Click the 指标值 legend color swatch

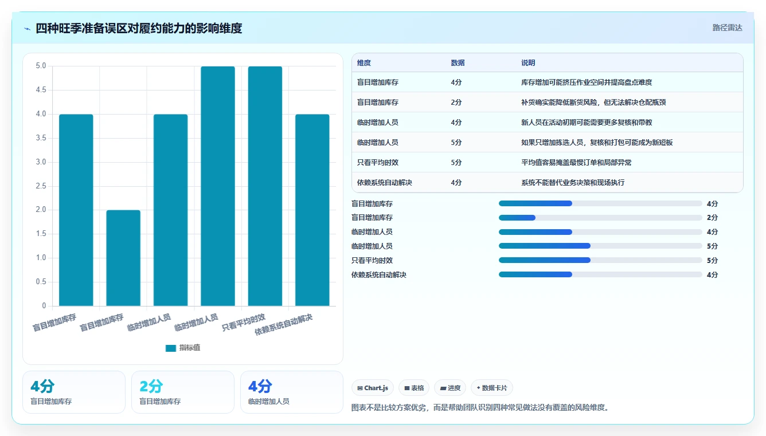171,348
